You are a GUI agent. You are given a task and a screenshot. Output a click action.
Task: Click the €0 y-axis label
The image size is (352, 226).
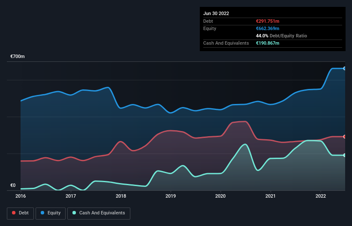[13, 185]
